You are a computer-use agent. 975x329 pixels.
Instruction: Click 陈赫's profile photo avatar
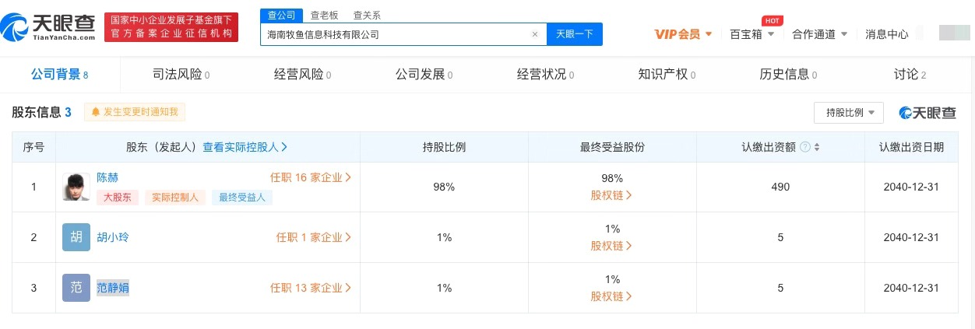point(76,187)
